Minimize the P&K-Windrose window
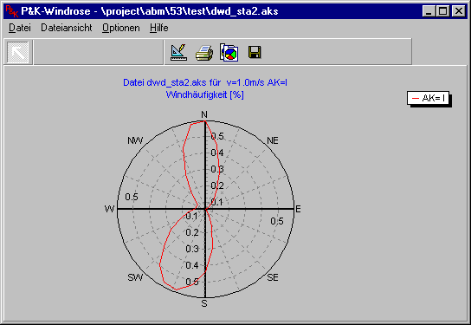This screenshot has height=325, width=471. tap(429, 11)
